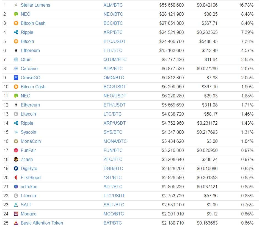Viewport: 259px width, 227px height.
Task: Open the Cardano currency link
Action: click(x=29, y=69)
